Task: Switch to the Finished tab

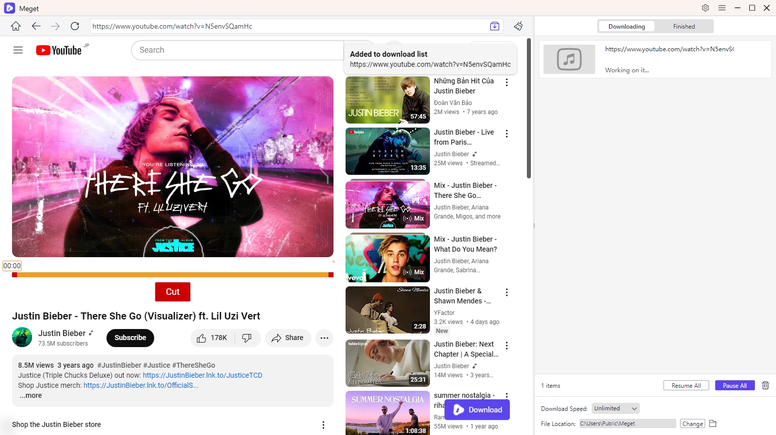Action: [684, 27]
